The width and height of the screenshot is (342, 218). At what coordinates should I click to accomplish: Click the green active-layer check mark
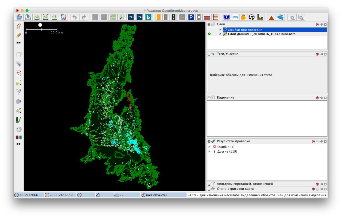[209, 34]
